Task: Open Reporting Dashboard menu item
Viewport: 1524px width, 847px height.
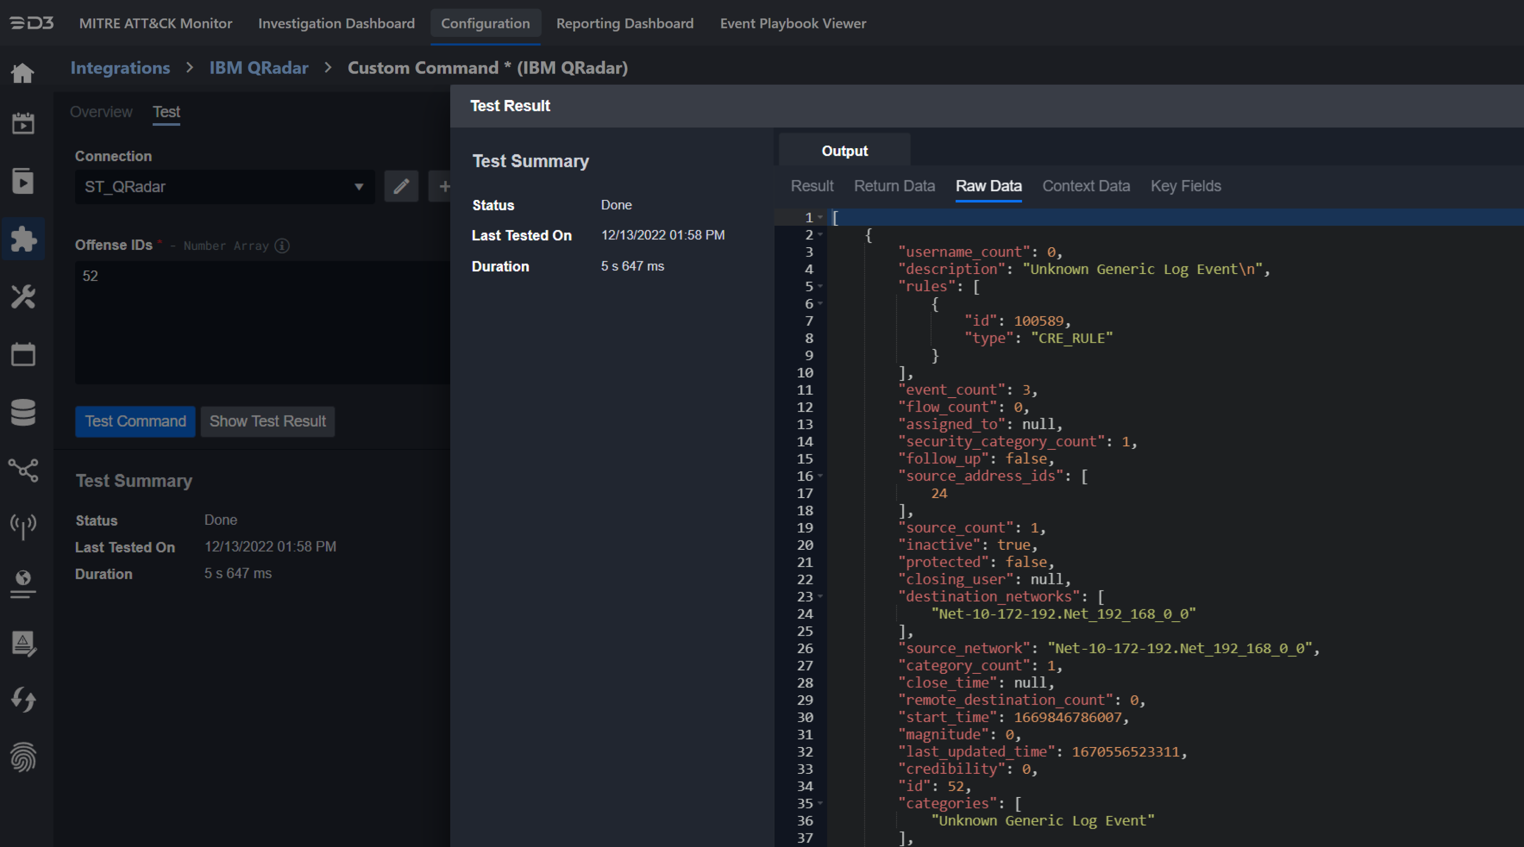Action: click(624, 23)
